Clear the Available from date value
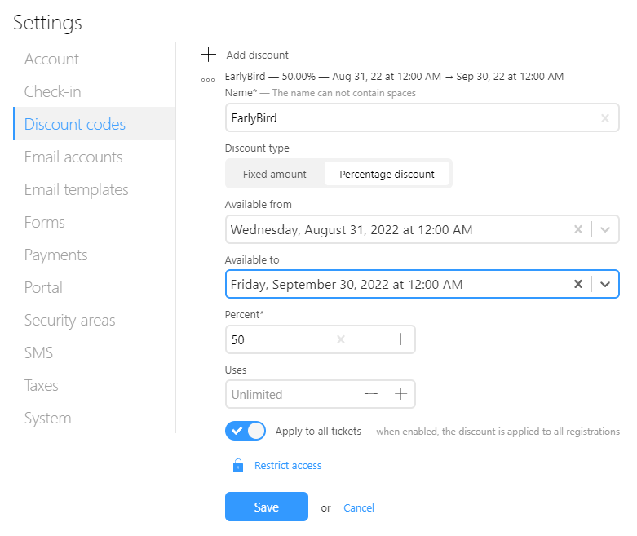 tap(578, 230)
